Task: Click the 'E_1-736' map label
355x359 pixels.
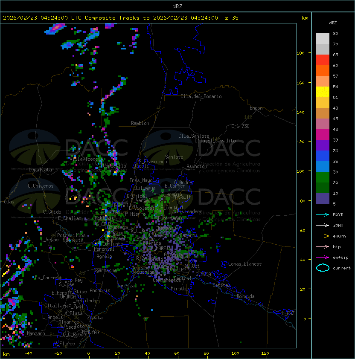Action: [240, 126]
